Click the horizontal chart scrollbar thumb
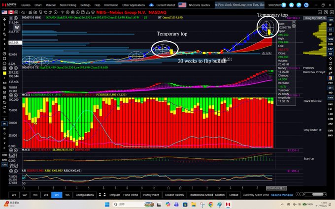335x209 pixels. coord(318,194)
